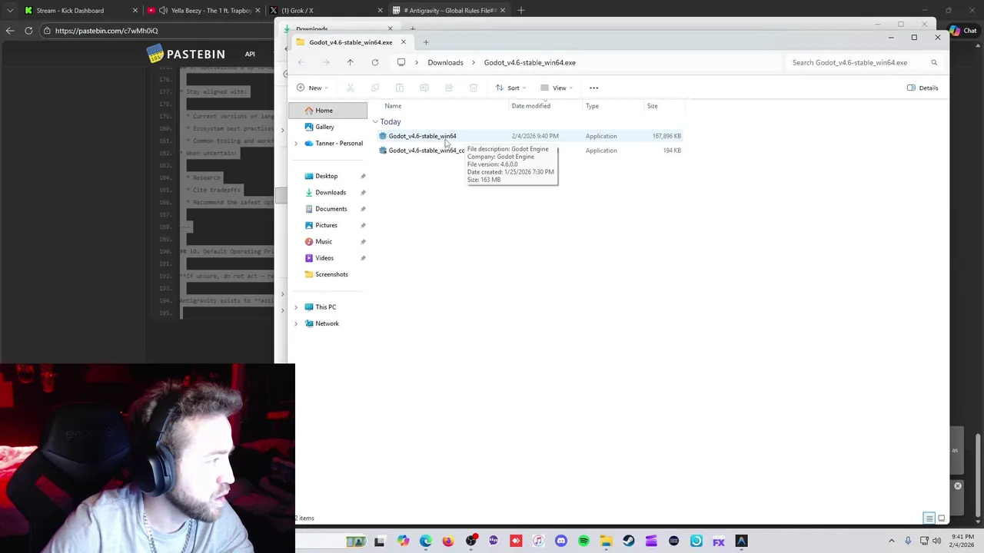Open Firefox from the taskbar
This screenshot has height=553, width=984.
pos(448,541)
